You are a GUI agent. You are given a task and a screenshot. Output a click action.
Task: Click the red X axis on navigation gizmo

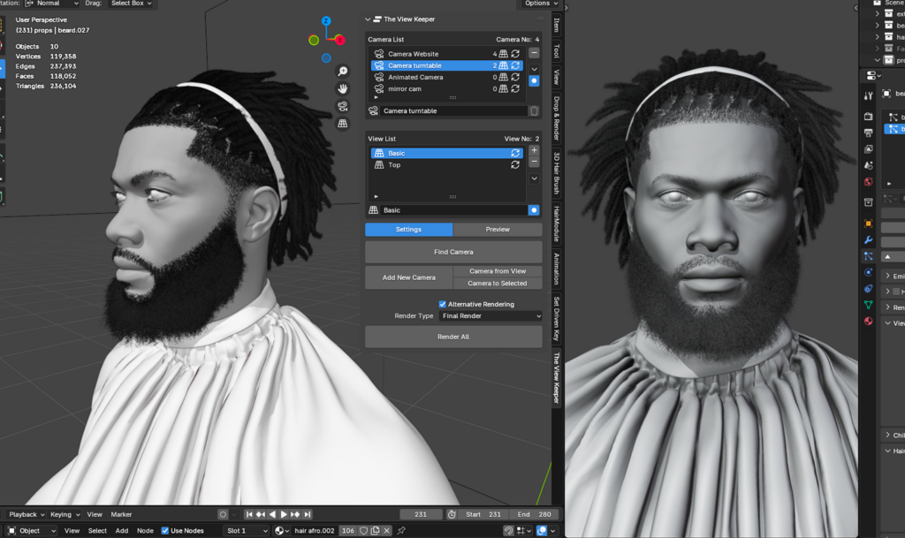point(340,40)
